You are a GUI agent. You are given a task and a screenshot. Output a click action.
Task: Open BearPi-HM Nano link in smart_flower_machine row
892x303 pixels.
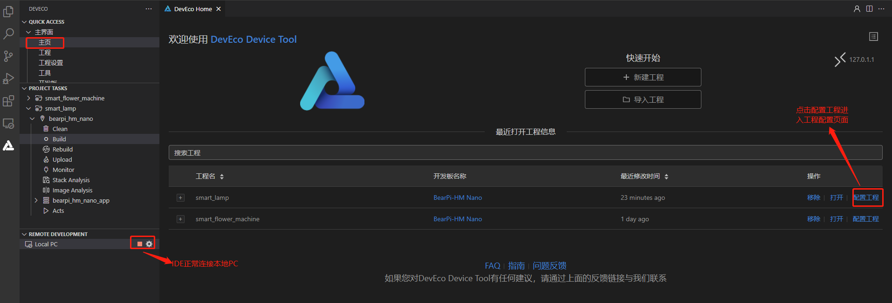tap(458, 219)
